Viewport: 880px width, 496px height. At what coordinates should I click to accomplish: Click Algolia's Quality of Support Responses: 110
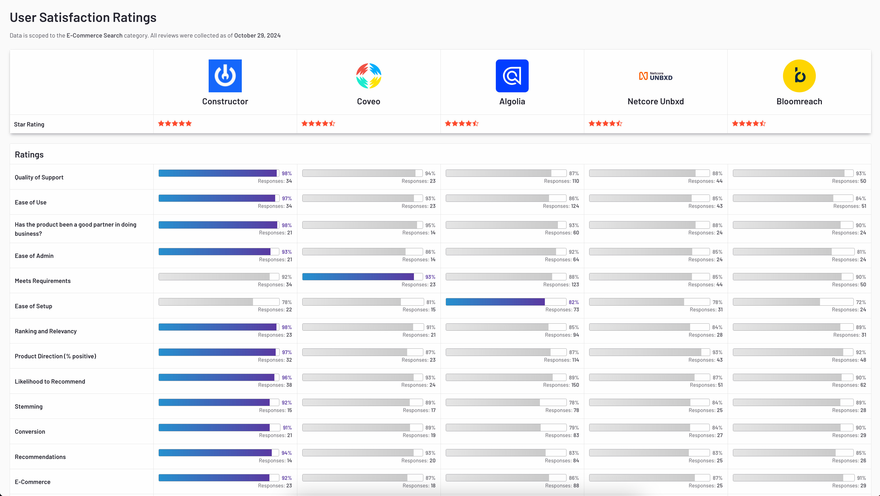tap(561, 181)
